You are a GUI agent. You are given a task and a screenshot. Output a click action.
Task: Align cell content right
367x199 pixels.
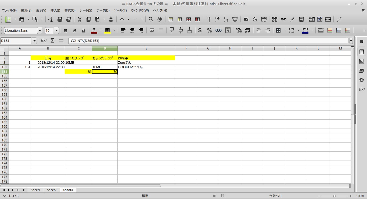coord(141,30)
